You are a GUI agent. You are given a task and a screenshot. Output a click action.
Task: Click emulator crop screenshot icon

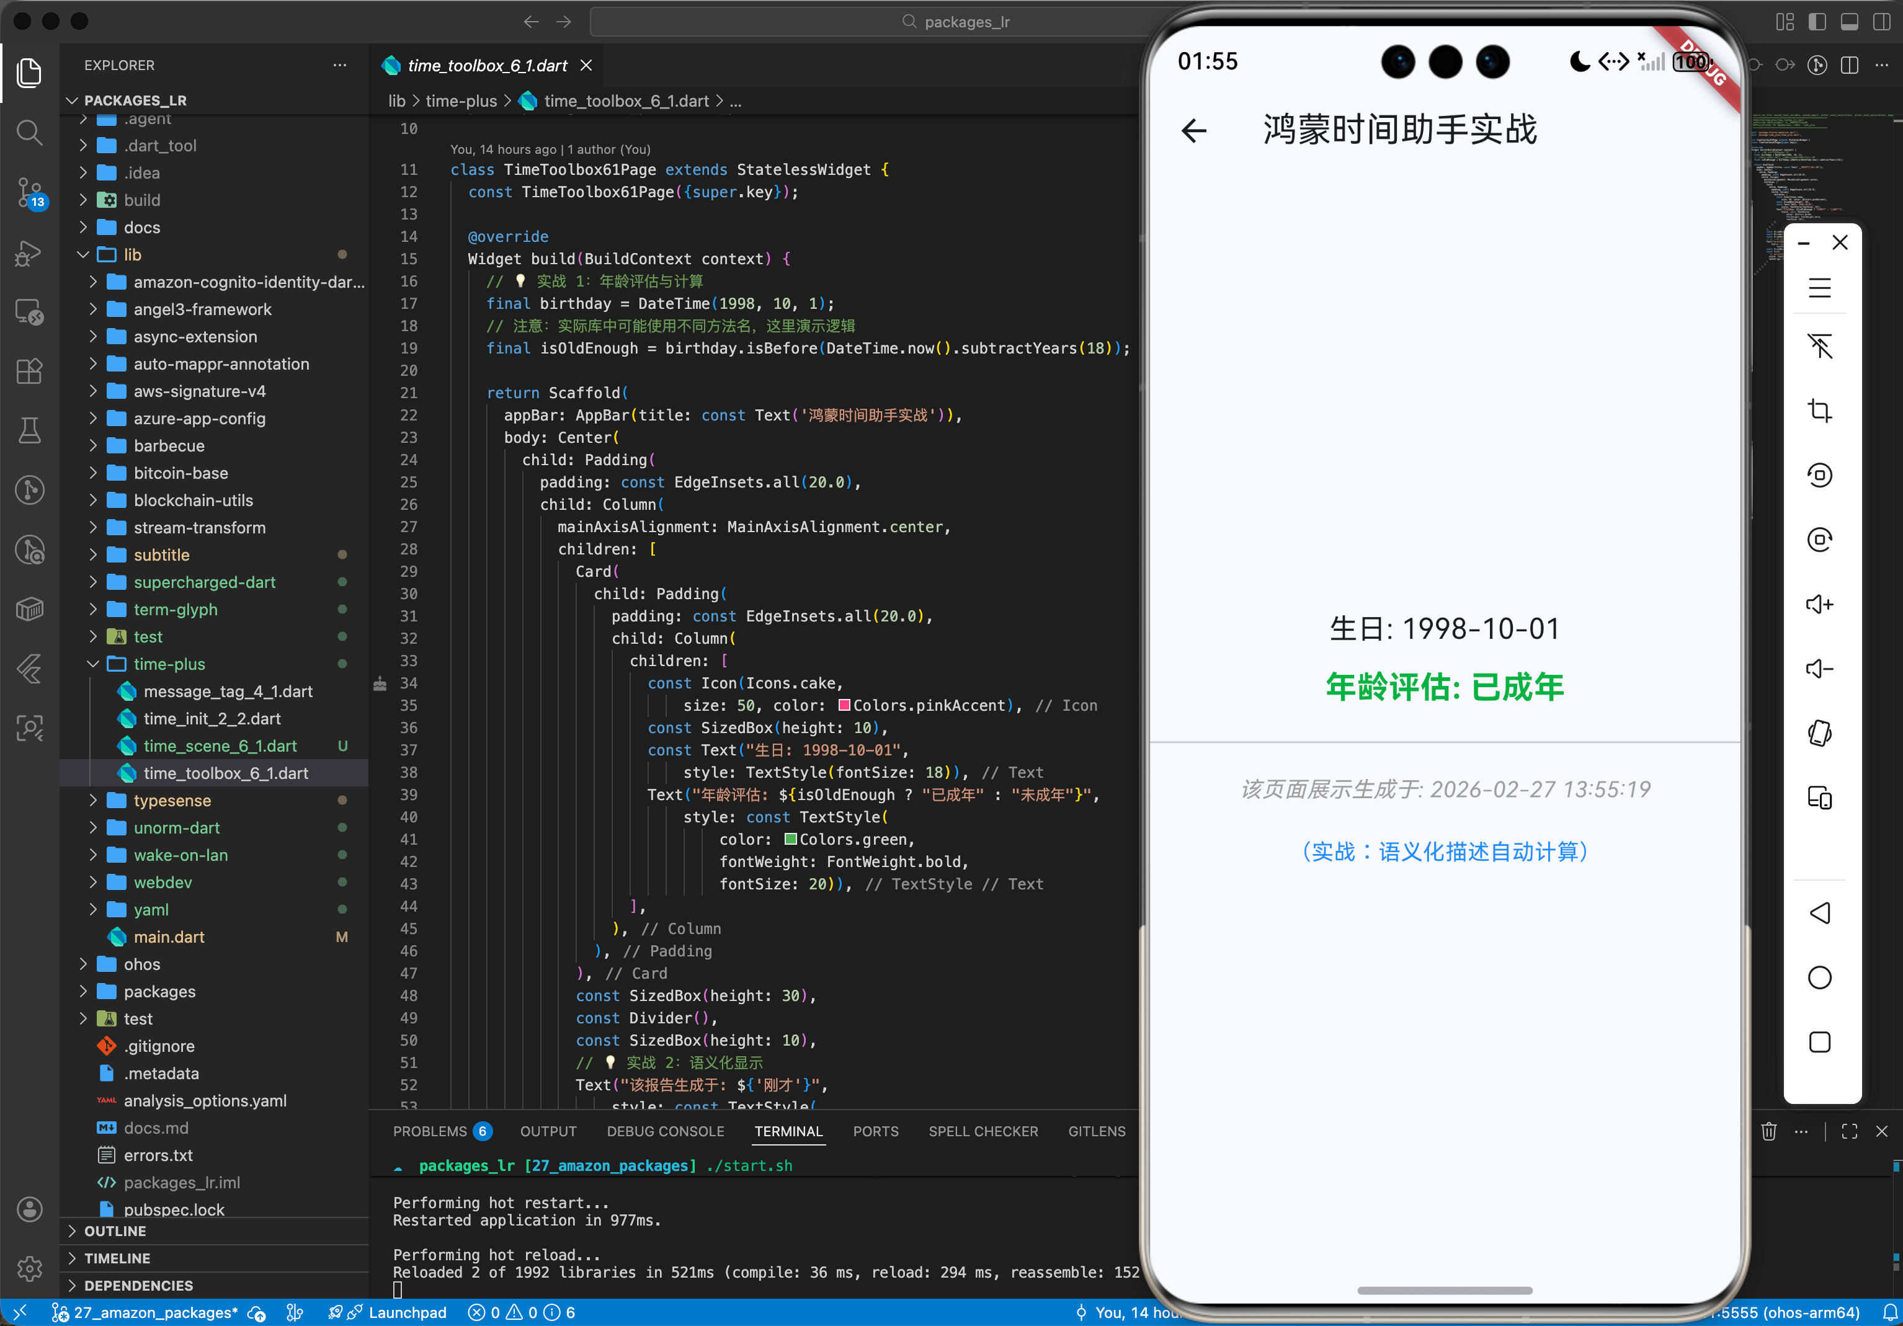pyautogui.click(x=1819, y=410)
